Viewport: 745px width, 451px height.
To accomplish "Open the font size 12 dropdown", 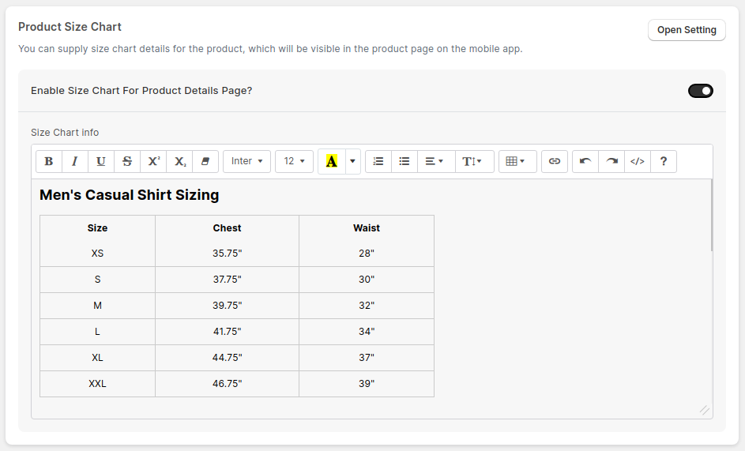I will coord(294,162).
